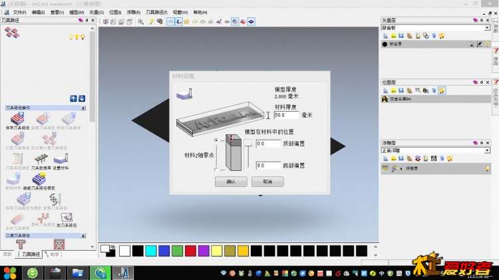
Task: Click the Windows Start button
Action: point(10,273)
